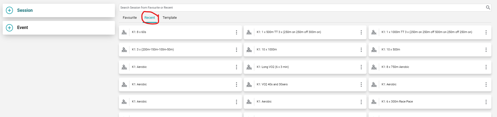Click paddling icon on K1: VO2 40s and 30sers
The height and width of the screenshot is (117, 497).
(x=249, y=85)
